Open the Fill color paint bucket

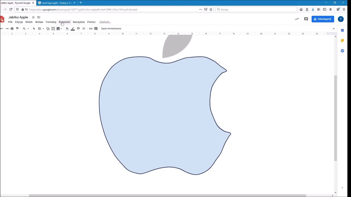click(x=67, y=28)
